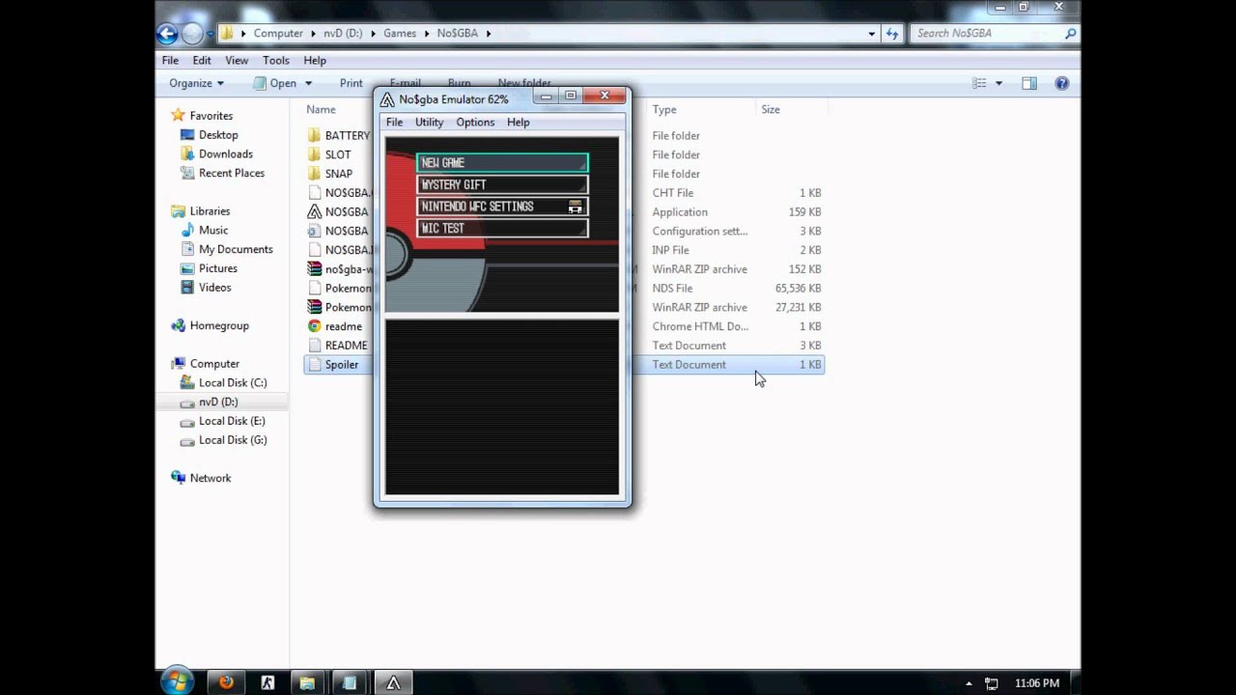The height and width of the screenshot is (695, 1236).
Task: Open Firefox from the taskbar
Action: 226,682
